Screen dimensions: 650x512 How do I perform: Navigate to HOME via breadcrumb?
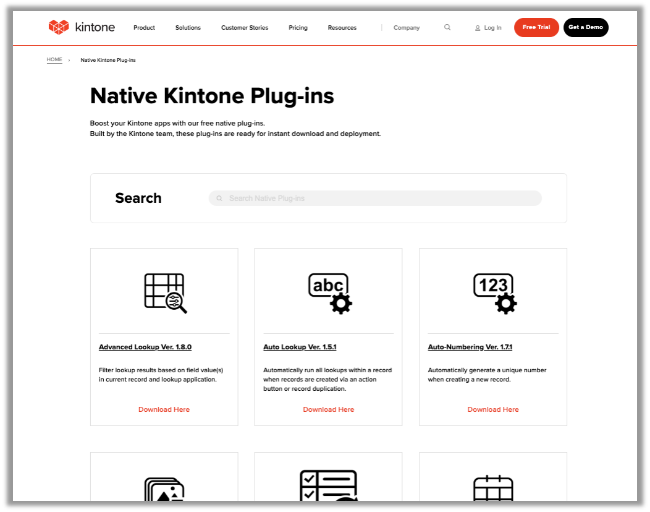[54, 60]
